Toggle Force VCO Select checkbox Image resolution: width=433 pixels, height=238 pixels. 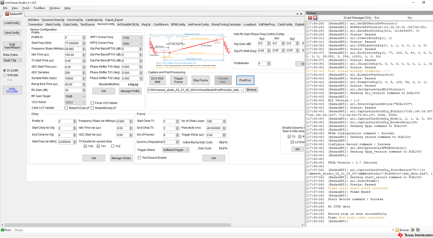click(x=93, y=103)
